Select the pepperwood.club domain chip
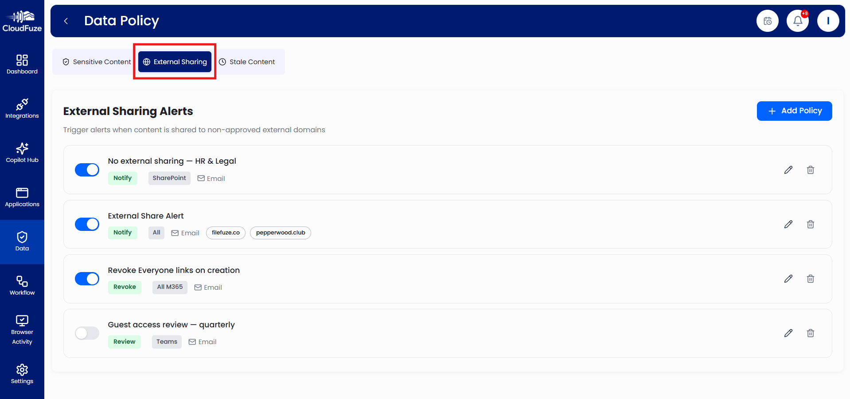Screen dimensions: 850x399 pyautogui.click(x=280, y=233)
